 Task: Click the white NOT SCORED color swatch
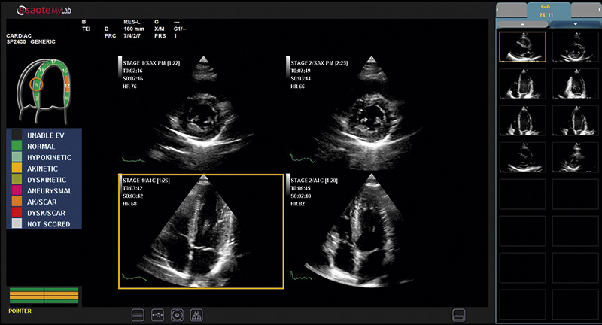point(17,223)
